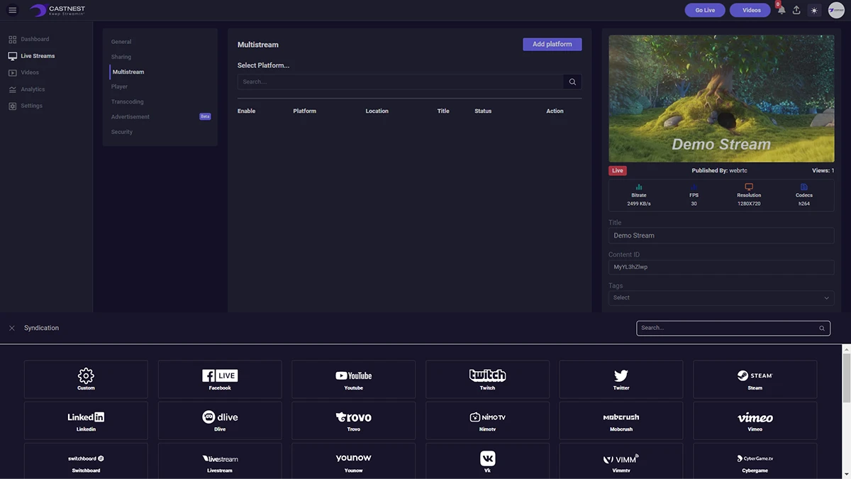Choose the Switchboard platform
The height and width of the screenshot is (479, 851).
click(x=86, y=461)
